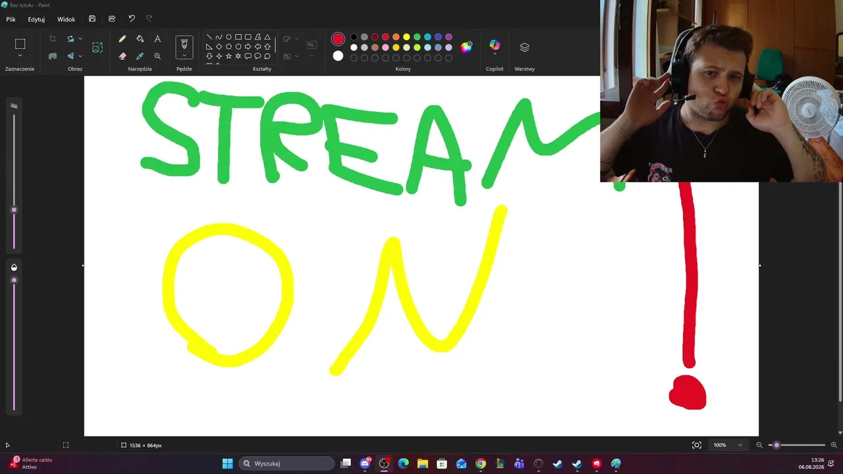Viewport: 843px width, 474px height.
Task: Open the Edytuj menu
Action: pos(36,19)
